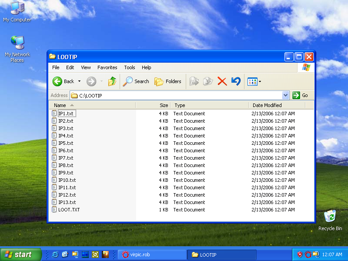Select the IP8.txt file name
This screenshot has width=348, height=261.
point(66,165)
